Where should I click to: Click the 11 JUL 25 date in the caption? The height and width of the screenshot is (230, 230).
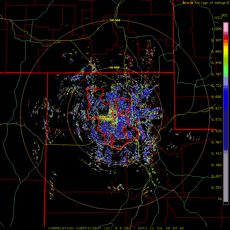coord(160,228)
